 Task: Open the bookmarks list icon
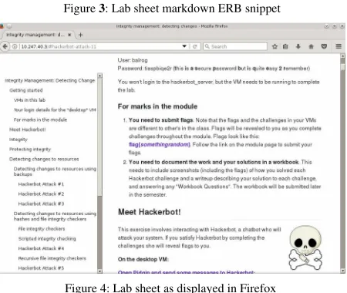click(x=285, y=46)
